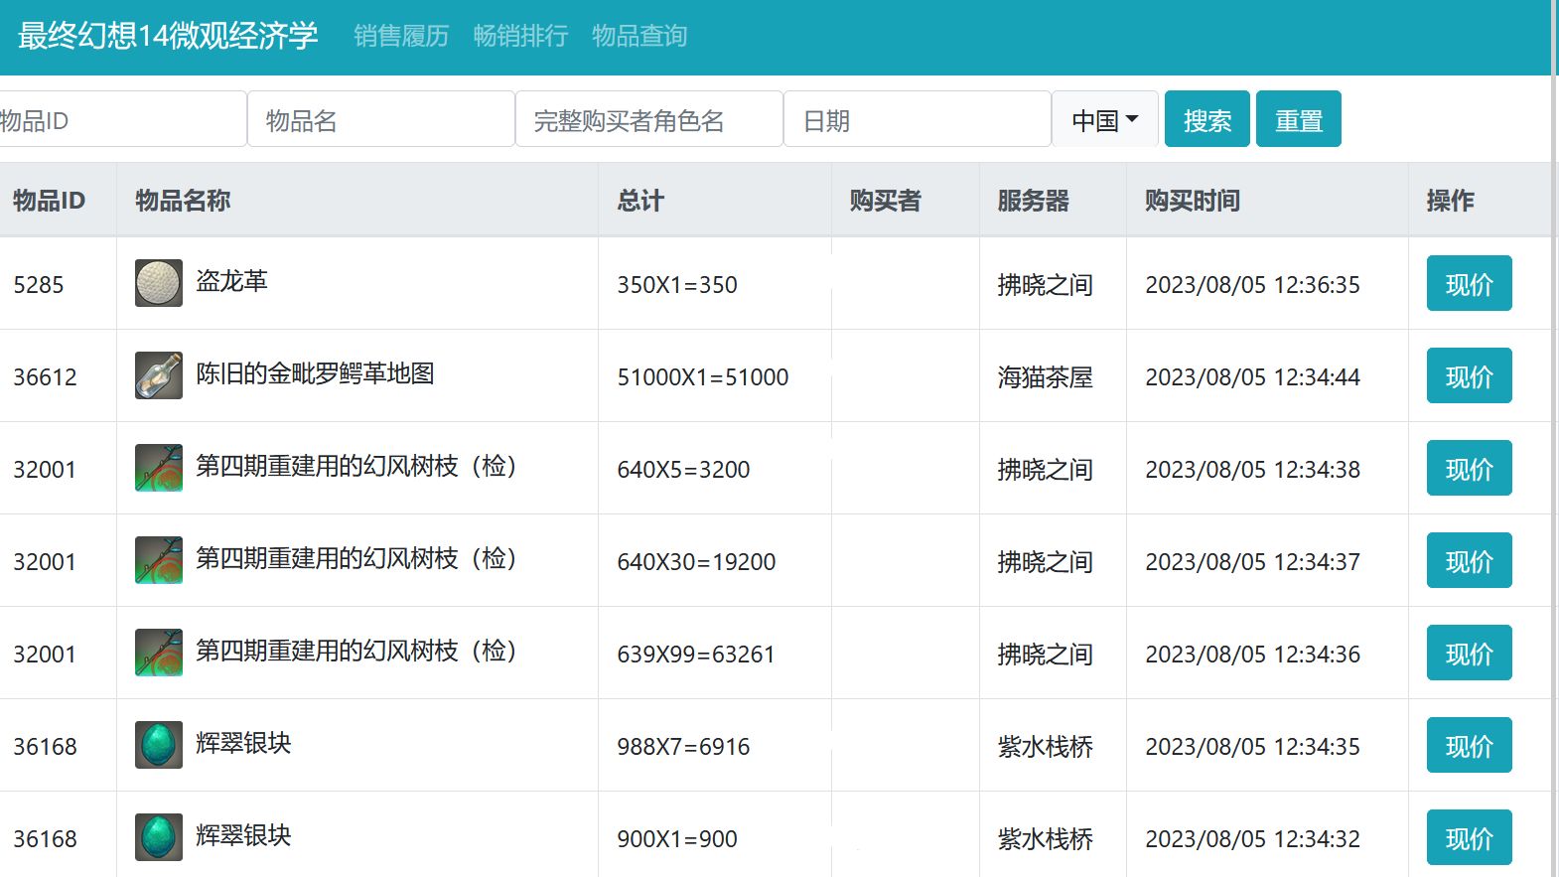Screen dimensions: 1559x877
Task: Open the 销售履历 navigation tab
Action: point(401,37)
